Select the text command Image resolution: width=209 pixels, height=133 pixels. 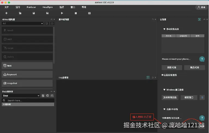(x=27, y=66)
